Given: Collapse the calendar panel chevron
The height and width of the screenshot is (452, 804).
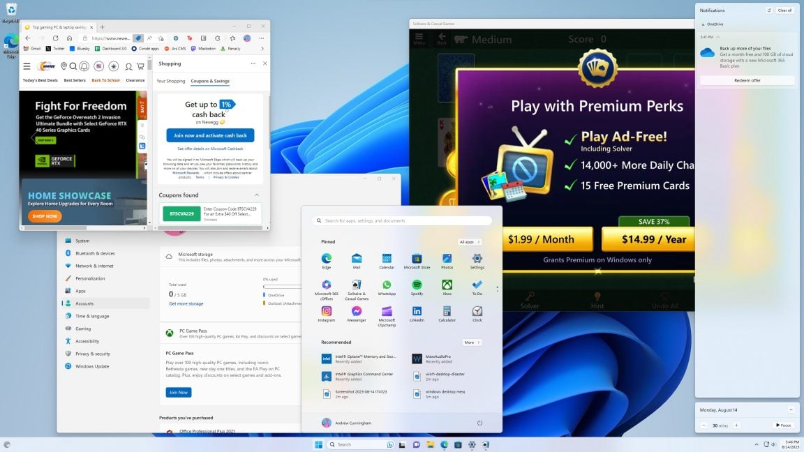Looking at the screenshot, I should [791, 409].
